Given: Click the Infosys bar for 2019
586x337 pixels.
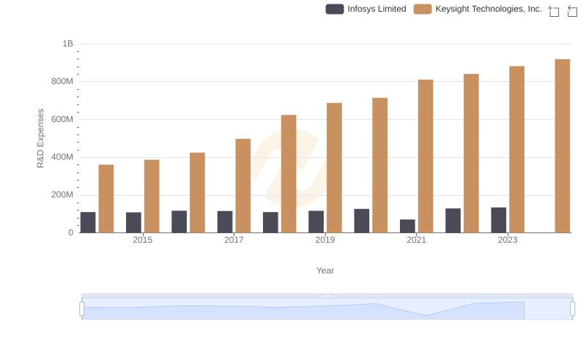Looking at the screenshot, I should coord(316,221).
